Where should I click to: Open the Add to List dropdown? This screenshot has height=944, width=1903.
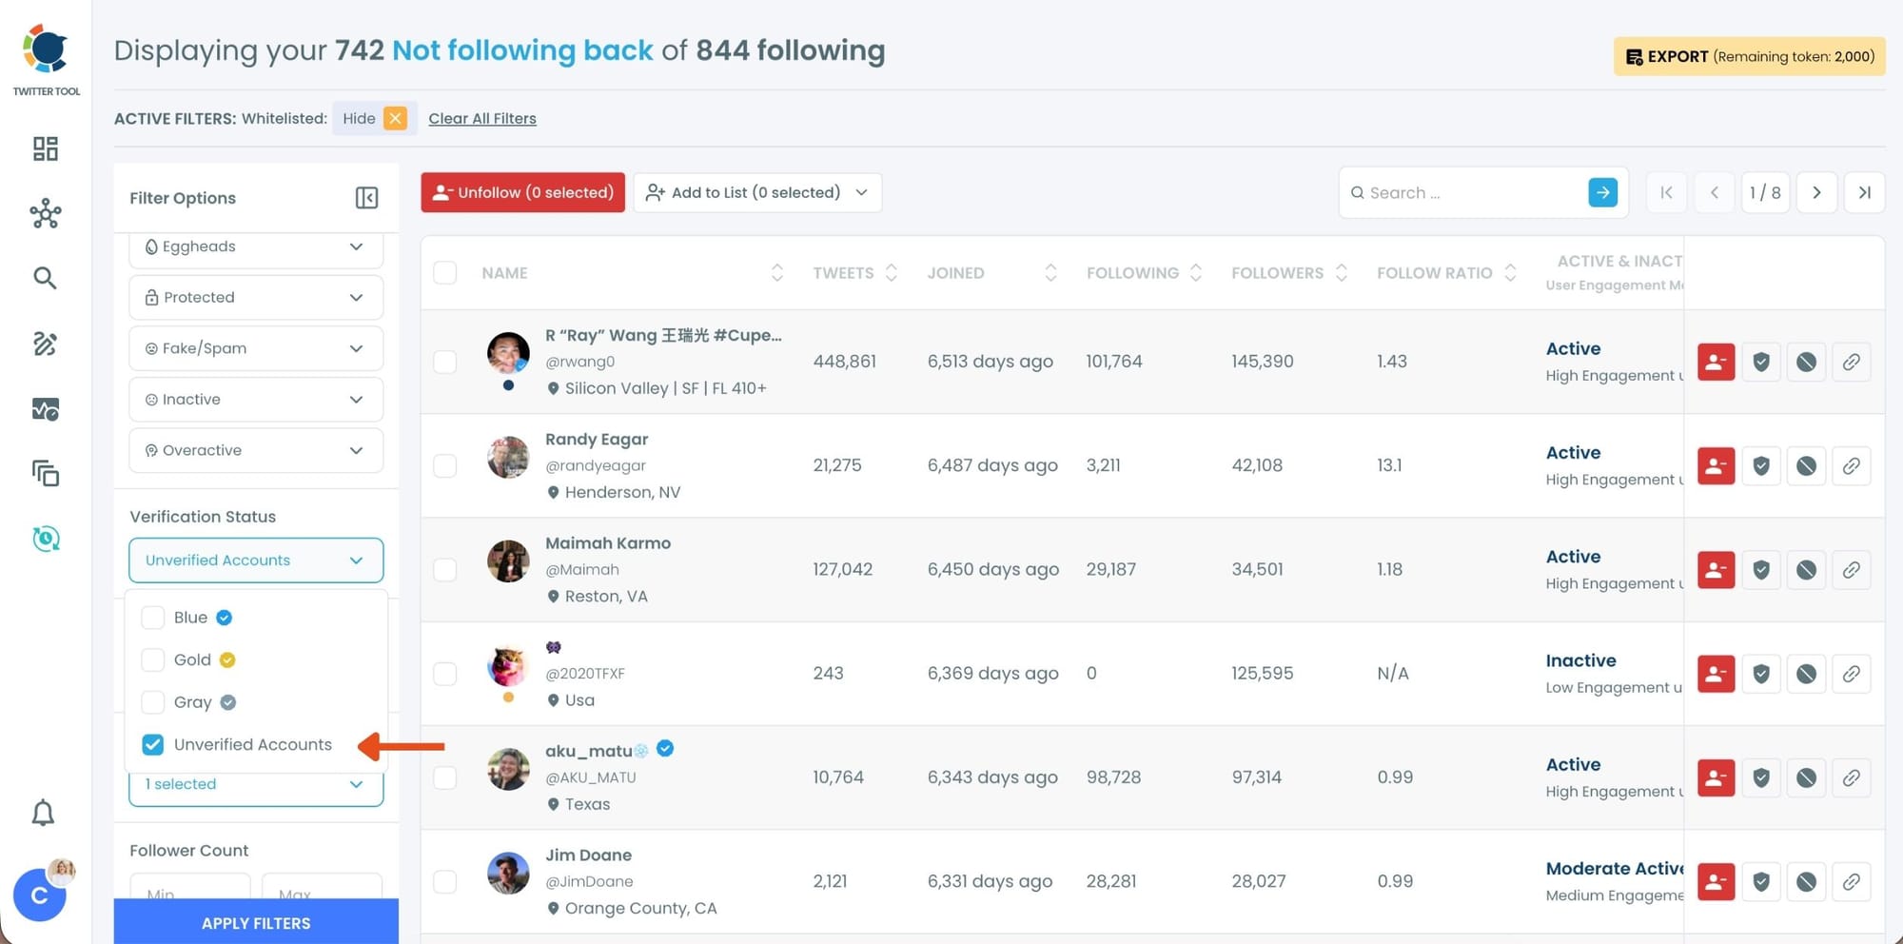click(x=757, y=192)
